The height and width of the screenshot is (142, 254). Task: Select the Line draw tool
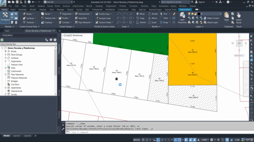(x=118, y=14)
